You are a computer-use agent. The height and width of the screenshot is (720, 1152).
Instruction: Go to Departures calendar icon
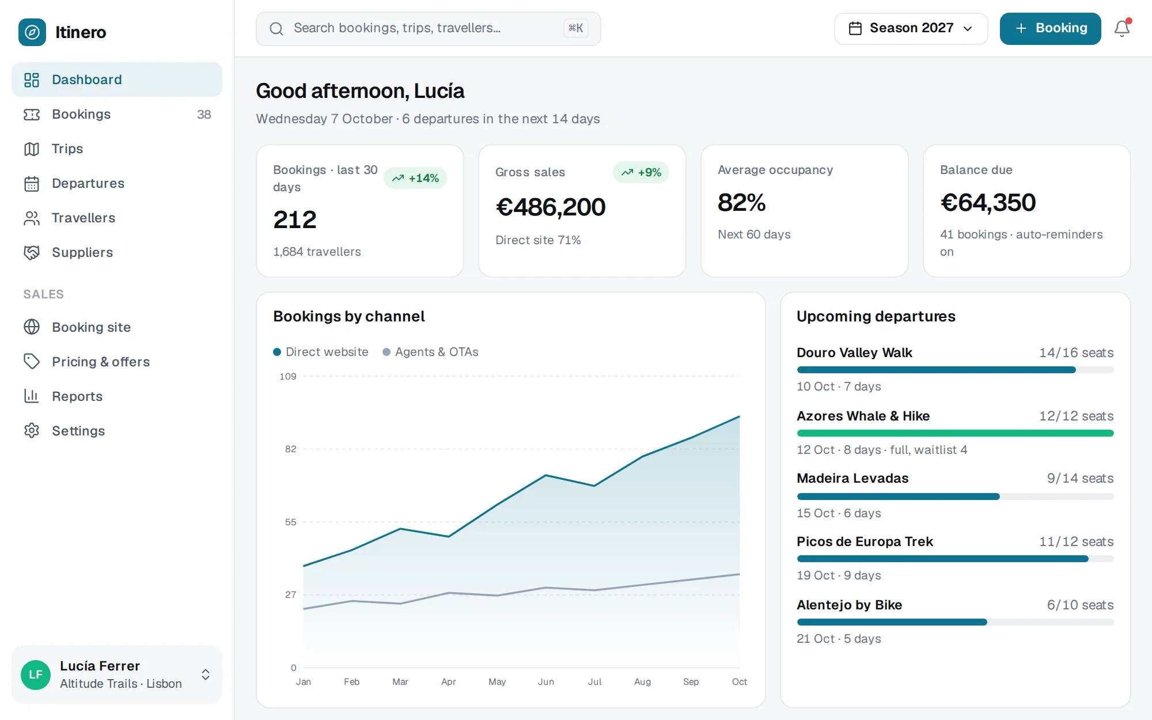(x=32, y=183)
